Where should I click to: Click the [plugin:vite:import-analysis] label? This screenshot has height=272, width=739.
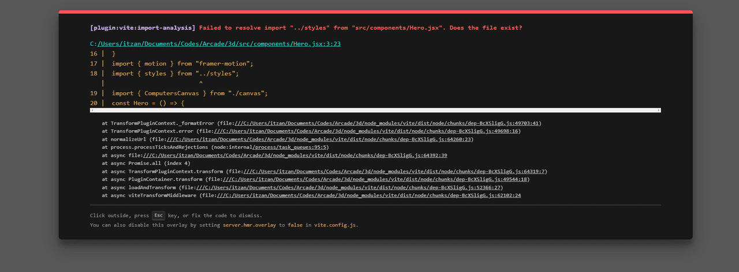pyautogui.click(x=143, y=28)
